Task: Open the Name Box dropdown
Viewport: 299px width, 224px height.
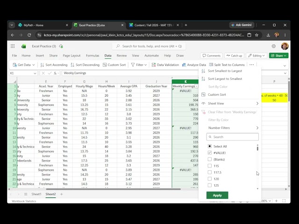Action: [x=35, y=73]
